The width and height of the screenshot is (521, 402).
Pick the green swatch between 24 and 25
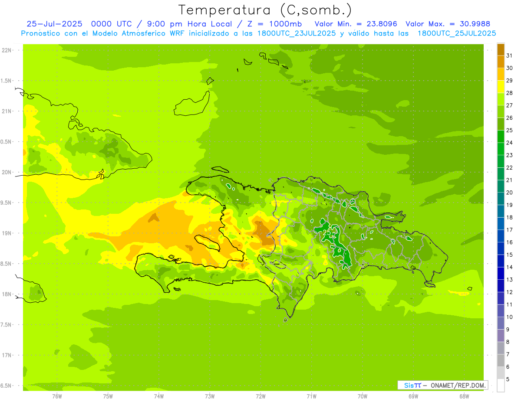point(501,137)
